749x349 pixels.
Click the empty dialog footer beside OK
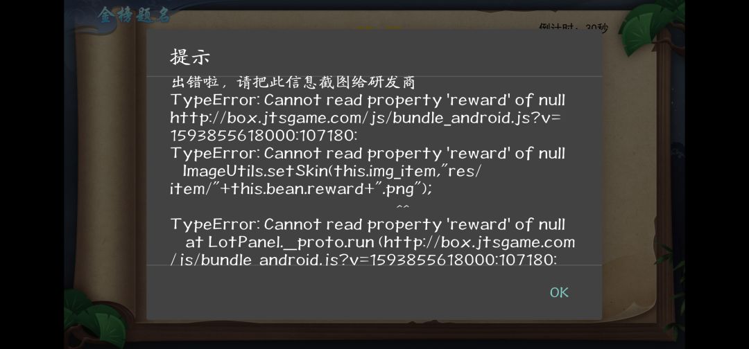click(344, 292)
